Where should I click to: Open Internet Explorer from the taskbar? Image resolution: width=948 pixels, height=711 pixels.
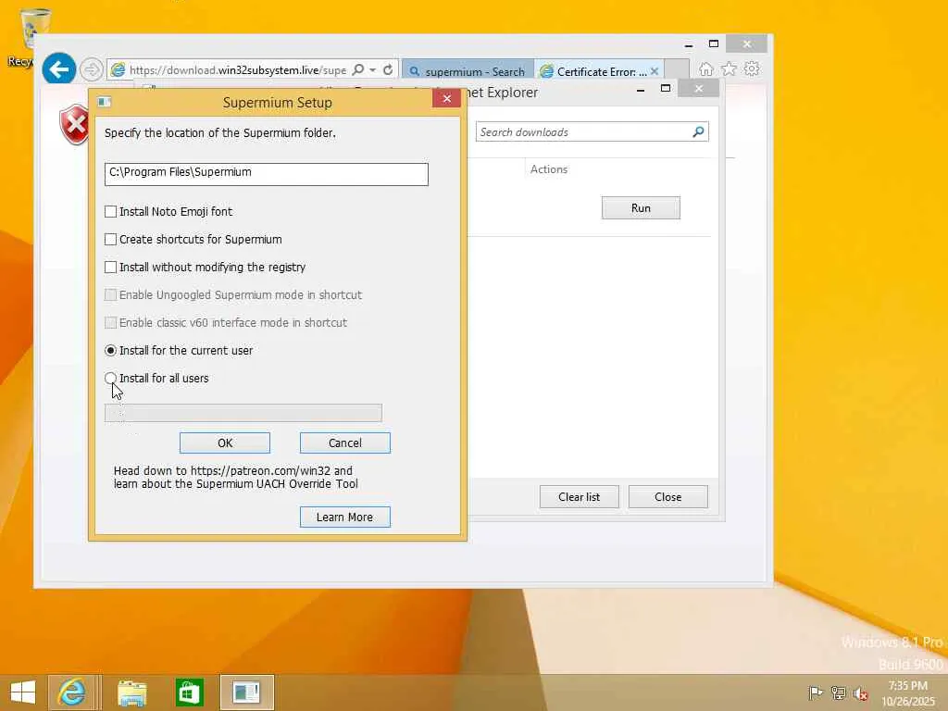72,692
